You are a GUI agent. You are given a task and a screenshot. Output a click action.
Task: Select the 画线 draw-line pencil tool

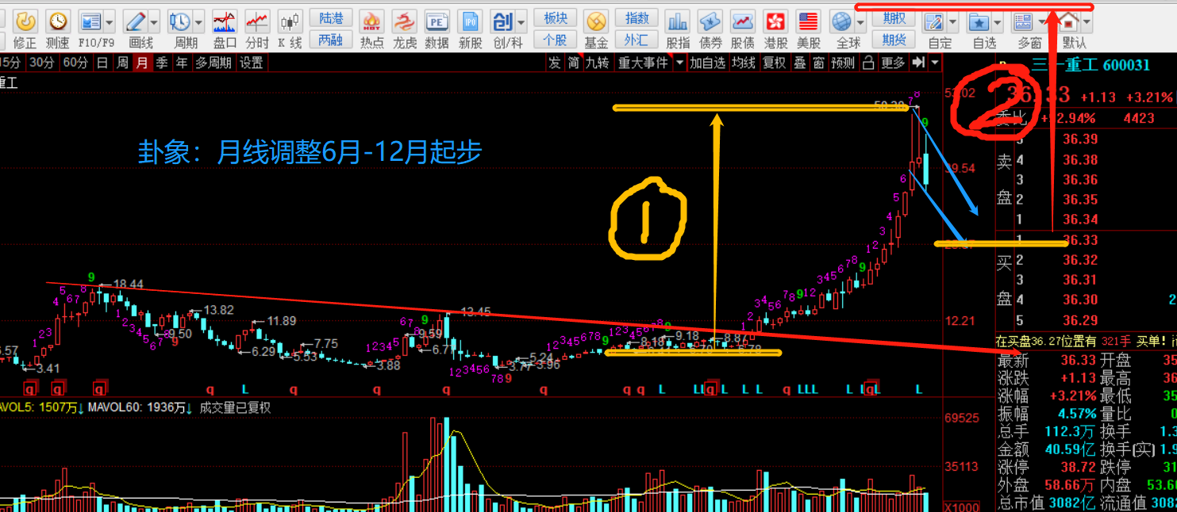[x=136, y=21]
